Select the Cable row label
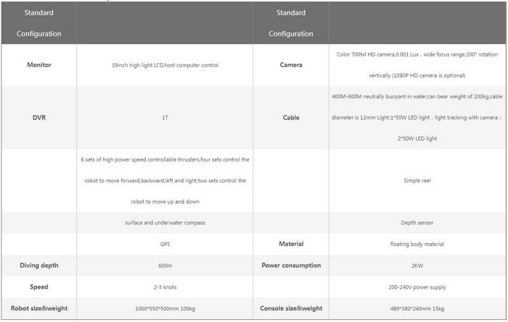 [291, 117]
